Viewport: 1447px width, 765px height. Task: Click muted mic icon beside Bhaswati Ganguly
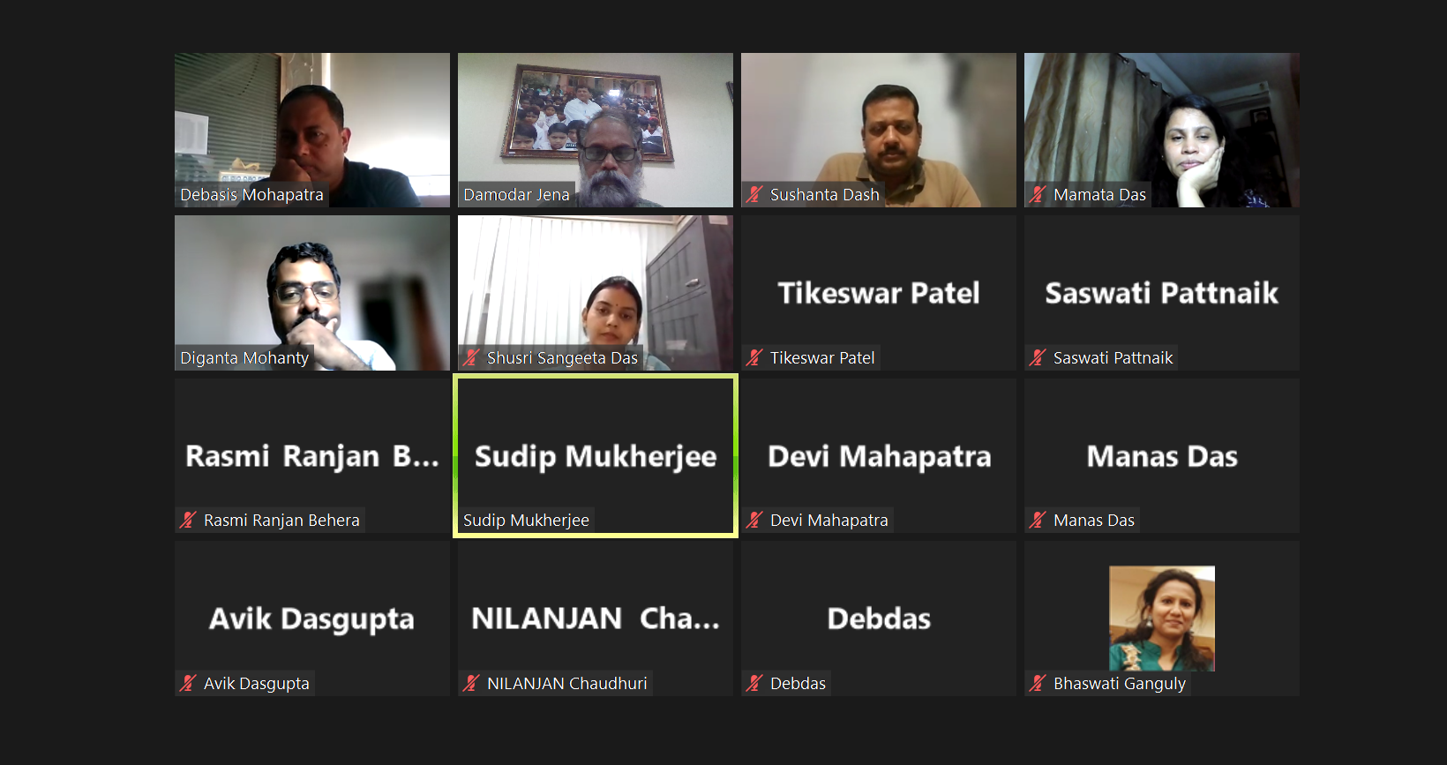pyautogui.click(x=1038, y=683)
